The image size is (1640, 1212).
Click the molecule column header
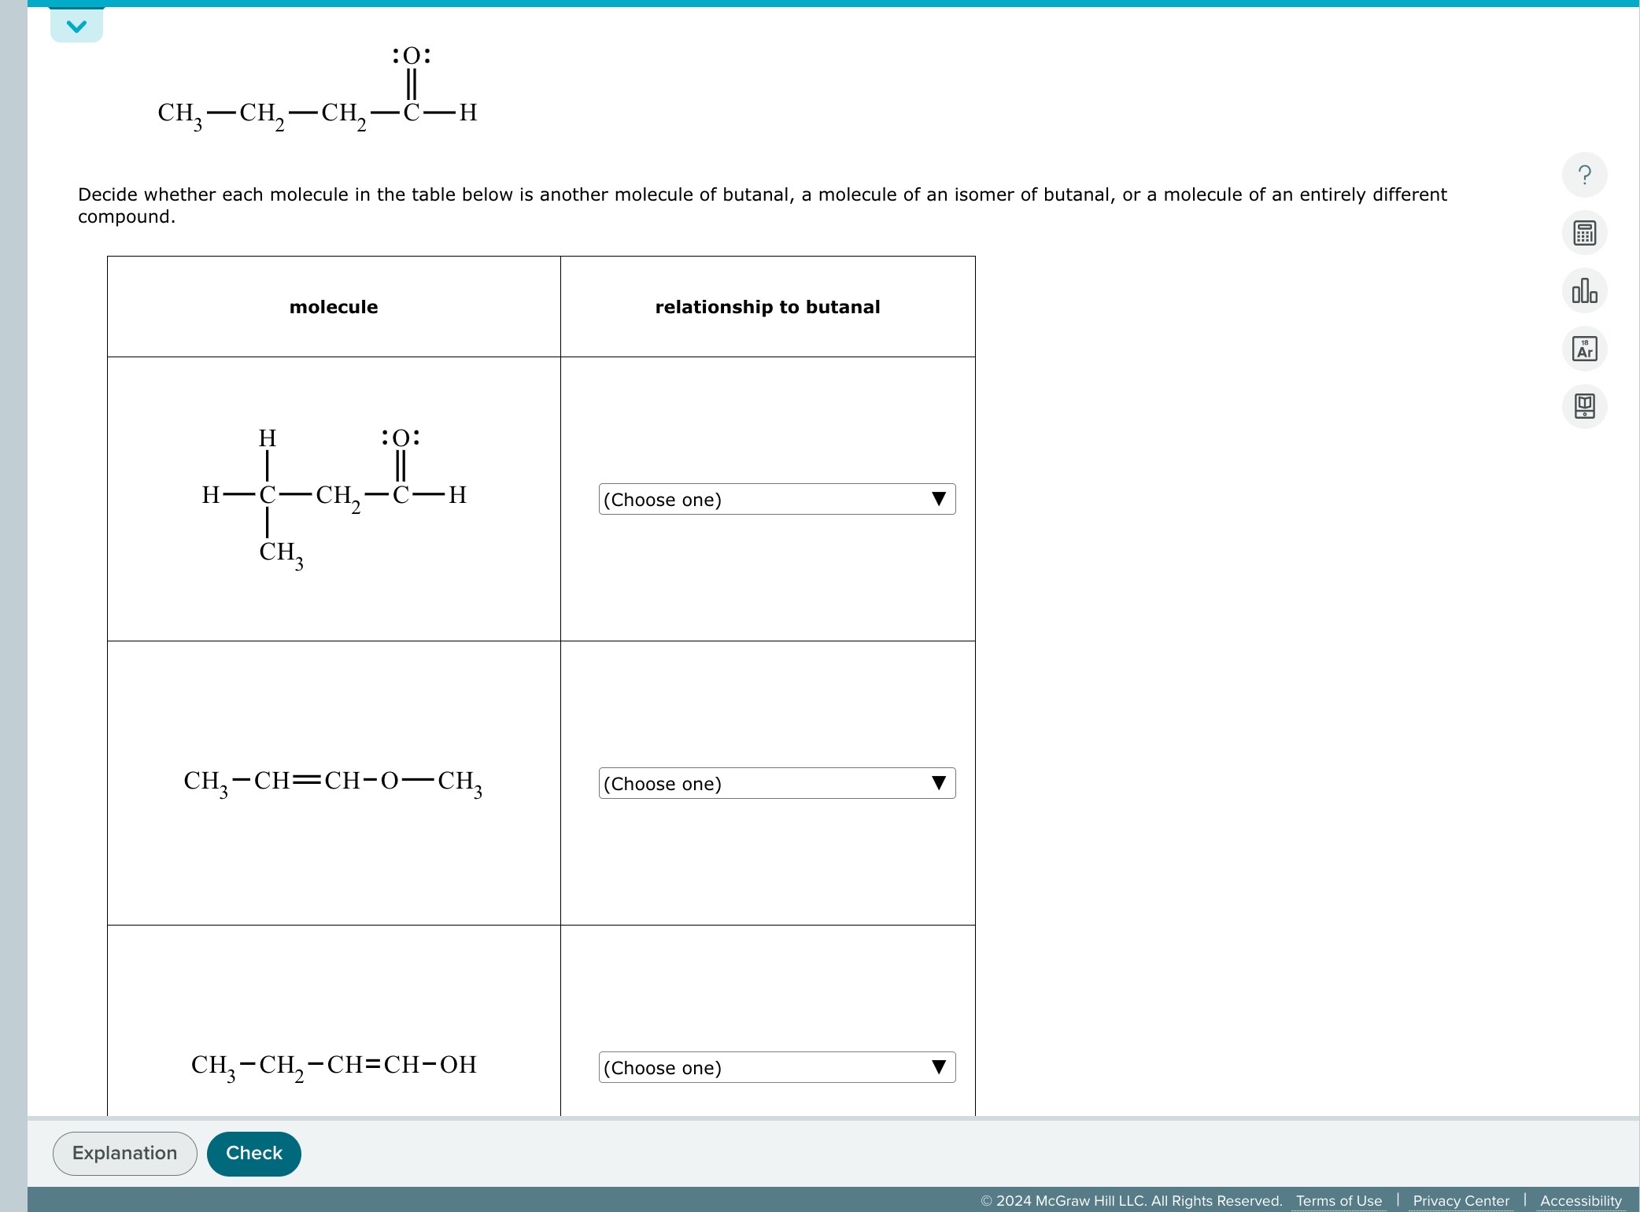[x=334, y=307]
